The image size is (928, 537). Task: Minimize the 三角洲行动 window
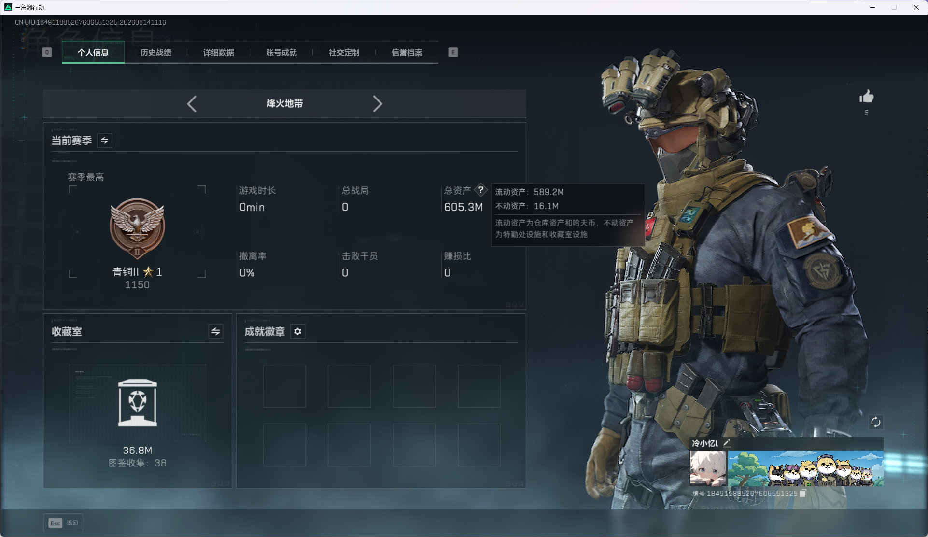(872, 7)
